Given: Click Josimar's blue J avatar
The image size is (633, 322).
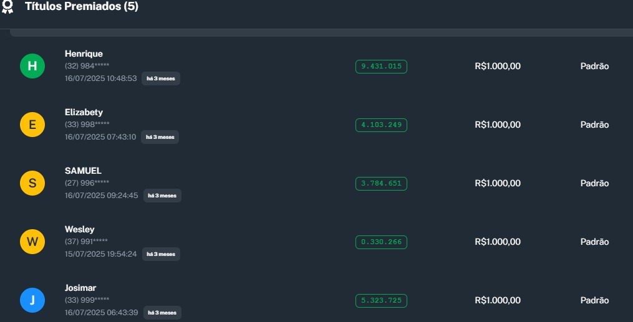Looking at the screenshot, I should (x=32, y=300).
